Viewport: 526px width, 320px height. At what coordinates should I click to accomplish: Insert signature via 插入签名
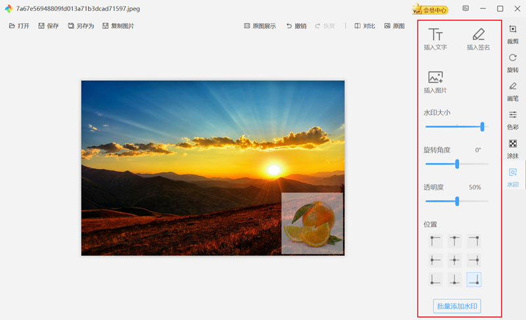point(479,39)
